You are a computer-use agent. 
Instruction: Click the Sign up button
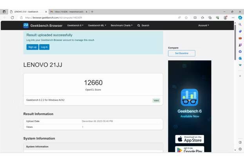(x=32, y=47)
